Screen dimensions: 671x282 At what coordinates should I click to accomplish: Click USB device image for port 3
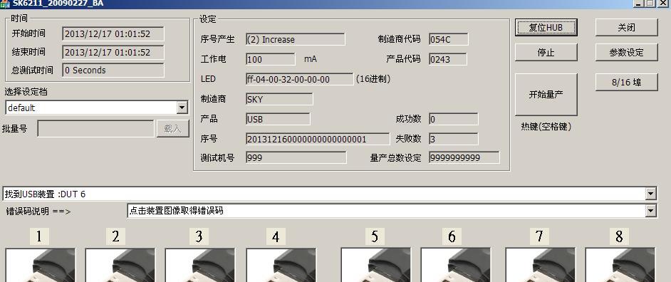point(200,265)
